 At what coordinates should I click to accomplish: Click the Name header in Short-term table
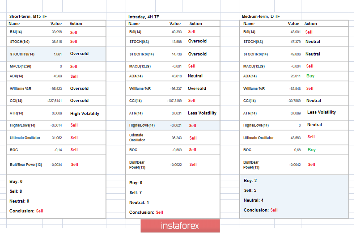[x=14, y=24]
